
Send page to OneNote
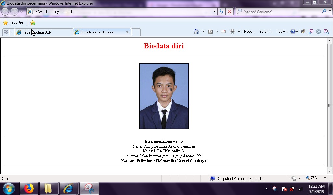point(311,32)
